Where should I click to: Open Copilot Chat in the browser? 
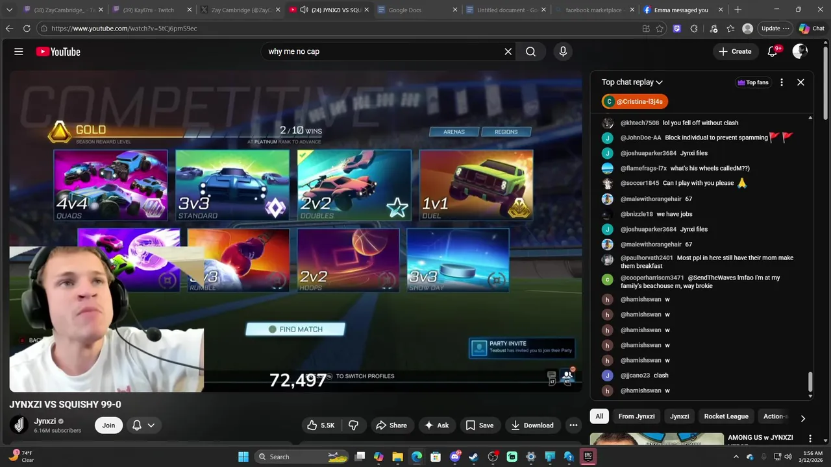(812, 29)
